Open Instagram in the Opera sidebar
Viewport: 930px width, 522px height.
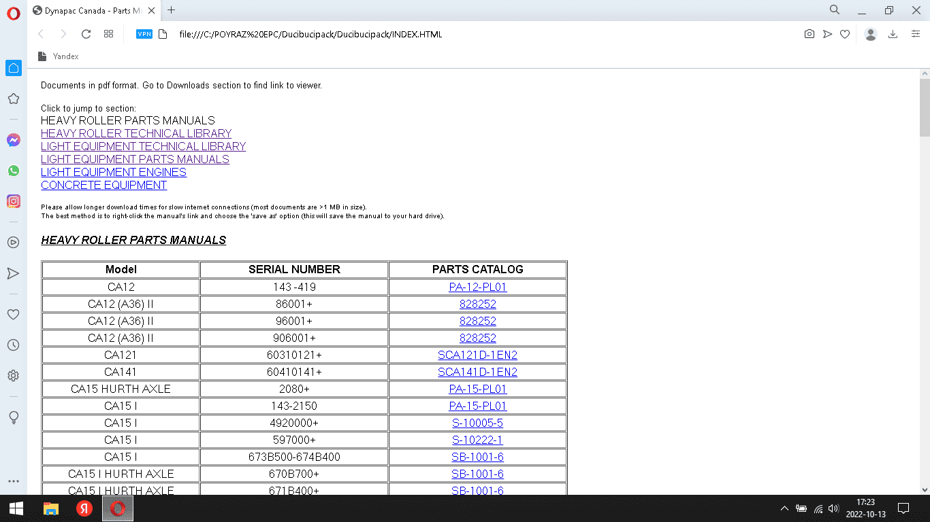[x=13, y=201]
